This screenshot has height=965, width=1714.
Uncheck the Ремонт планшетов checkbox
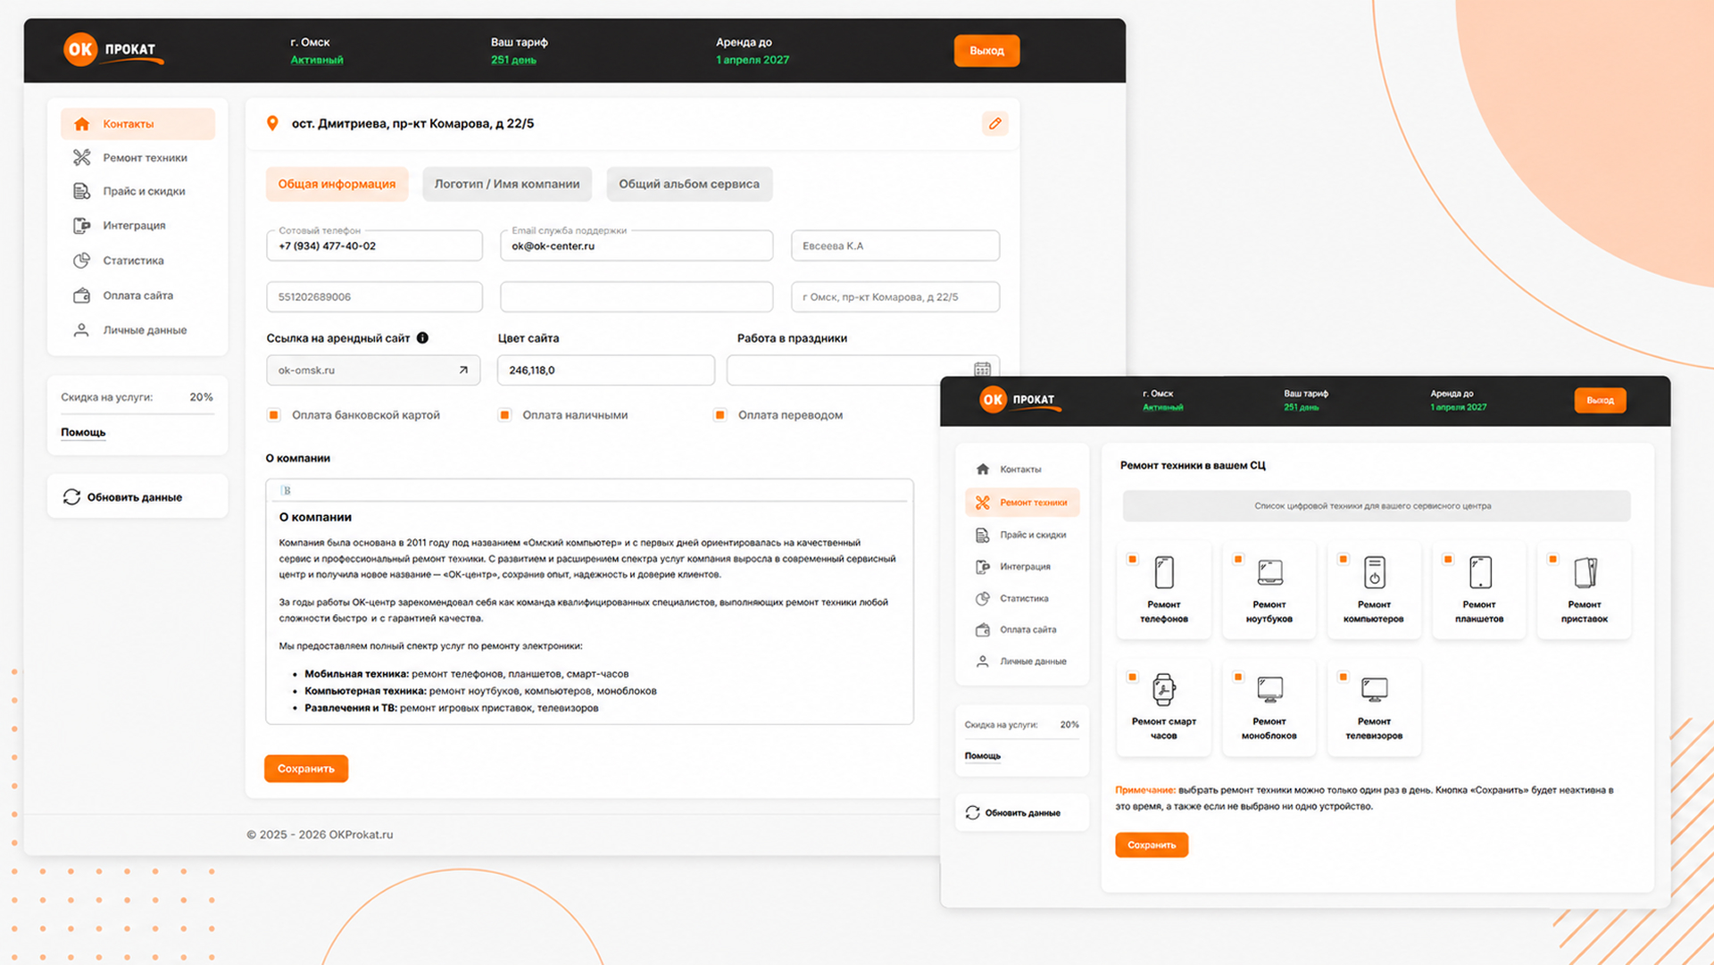(1448, 560)
